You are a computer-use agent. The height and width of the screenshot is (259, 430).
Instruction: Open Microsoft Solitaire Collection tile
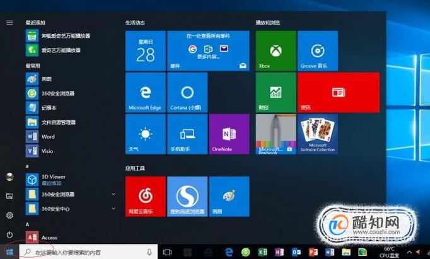click(318, 134)
